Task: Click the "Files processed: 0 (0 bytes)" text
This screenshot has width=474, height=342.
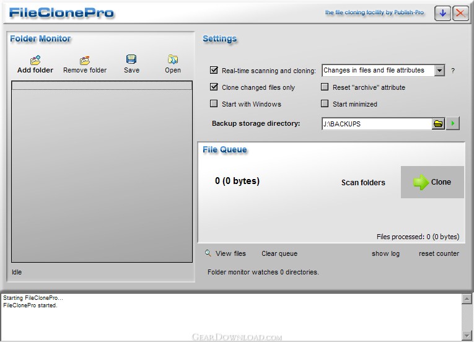Action: [418, 237]
